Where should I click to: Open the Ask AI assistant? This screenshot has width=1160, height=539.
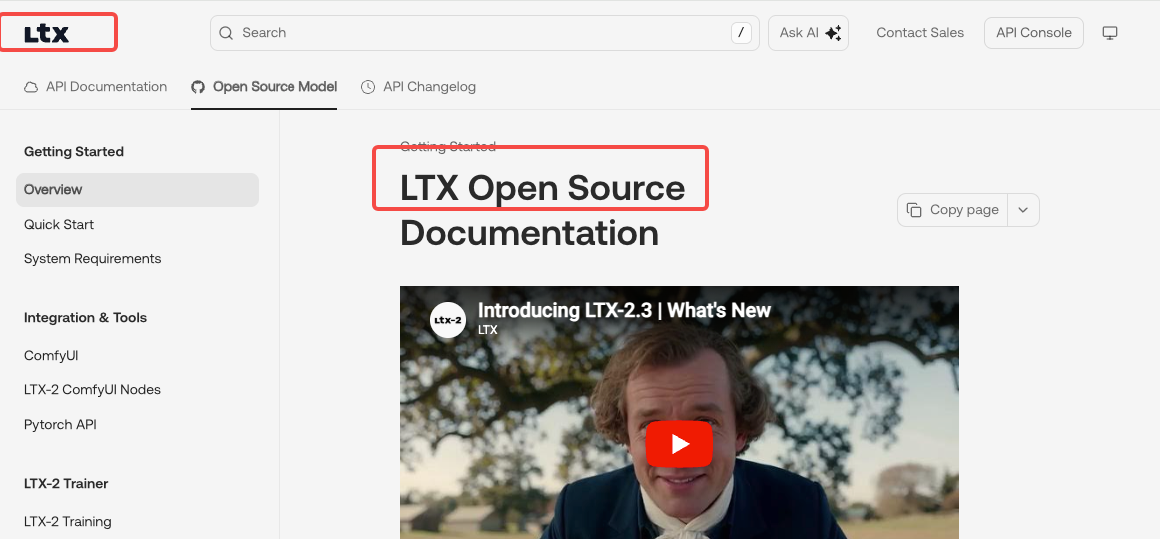[x=808, y=33]
